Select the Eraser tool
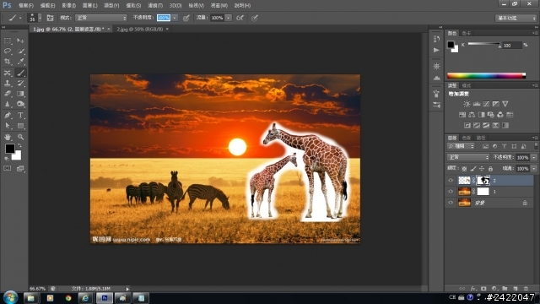540x304 pixels. pos(8,94)
